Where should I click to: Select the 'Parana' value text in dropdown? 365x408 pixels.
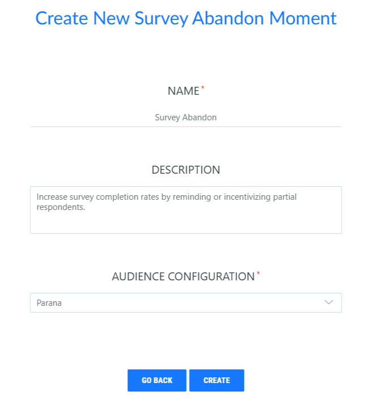point(49,303)
